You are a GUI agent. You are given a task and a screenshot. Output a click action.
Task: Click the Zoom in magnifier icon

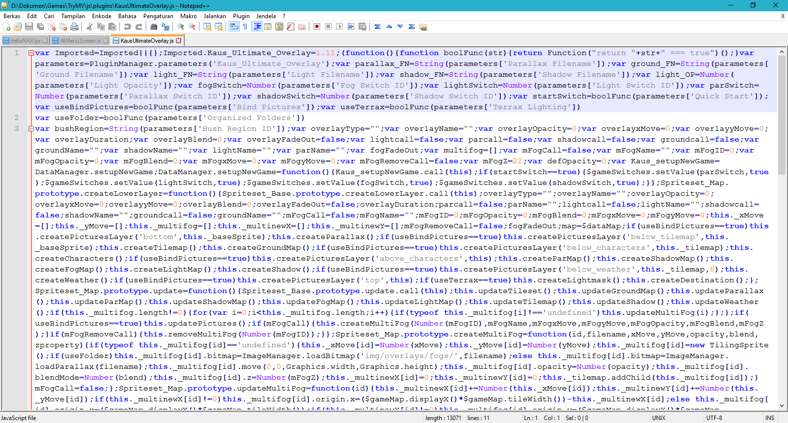pos(181,27)
